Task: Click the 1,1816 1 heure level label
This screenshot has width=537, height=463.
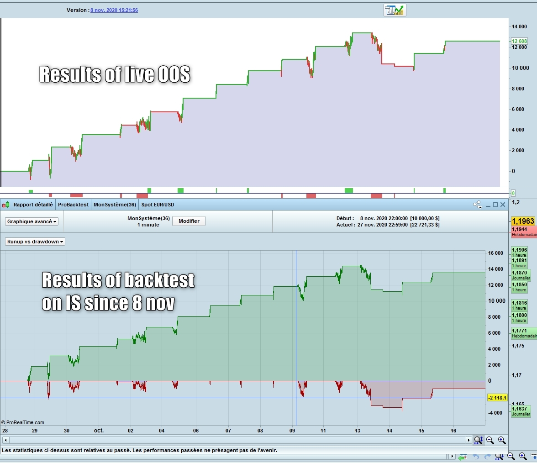Action: (x=519, y=305)
